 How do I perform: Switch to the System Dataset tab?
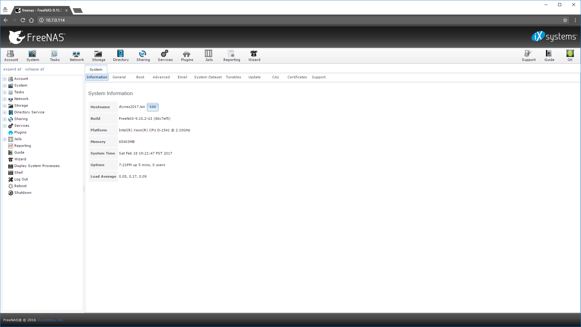(x=208, y=77)
